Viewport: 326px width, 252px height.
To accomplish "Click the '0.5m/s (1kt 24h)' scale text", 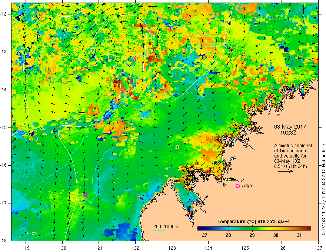I will (x=290, y=166).
